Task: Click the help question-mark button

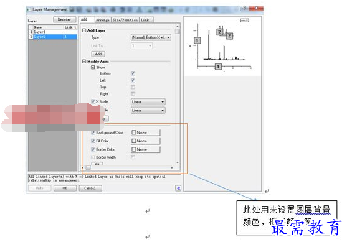Action: [x=245, y=8]
